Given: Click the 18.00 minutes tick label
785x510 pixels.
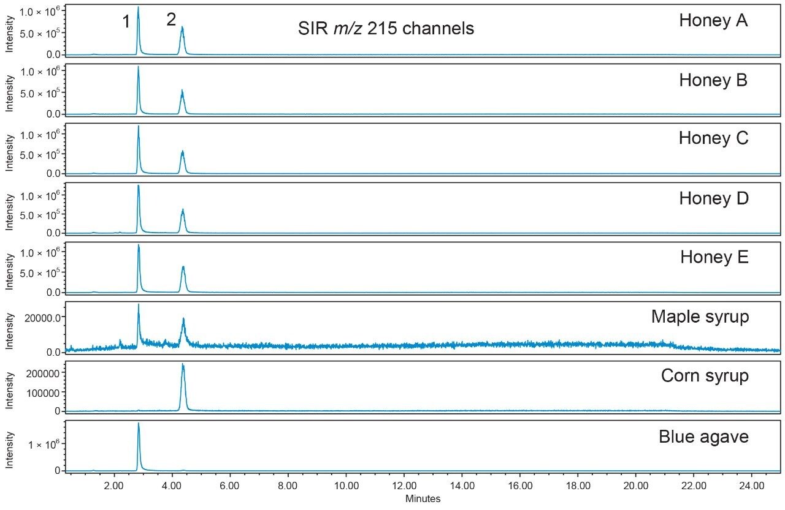Looking at the screenshot, I should [x=578, y=486].
